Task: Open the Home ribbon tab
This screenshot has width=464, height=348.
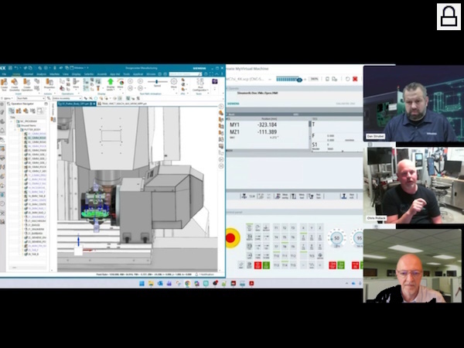Action: (x=16, y=74)
